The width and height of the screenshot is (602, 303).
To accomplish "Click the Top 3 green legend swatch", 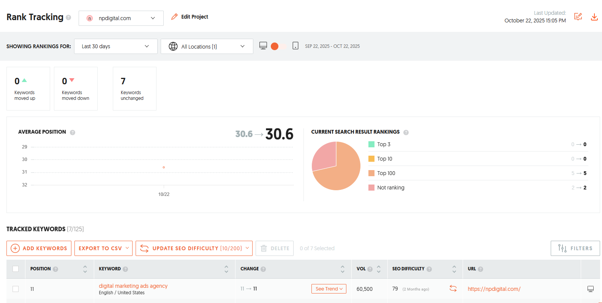I will (371, 144).
